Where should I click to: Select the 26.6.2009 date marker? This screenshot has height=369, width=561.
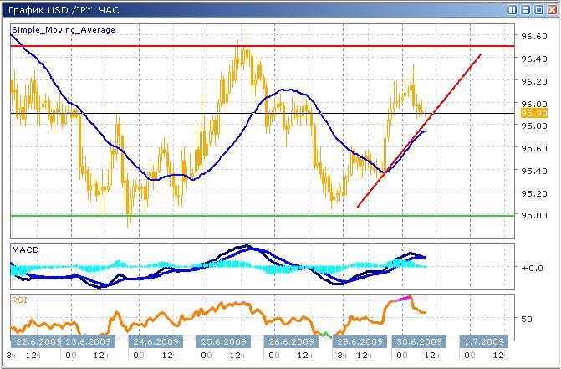point(288,341)
